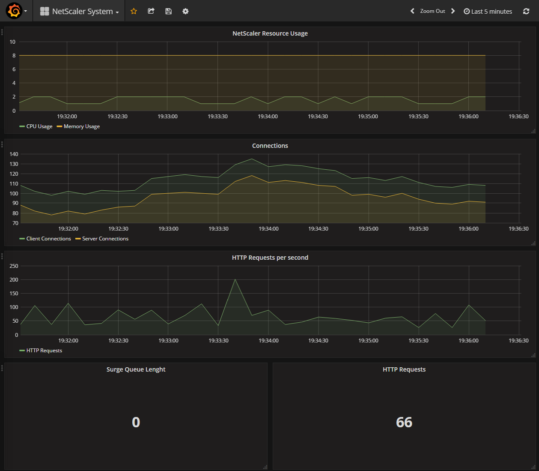This screenshot has width=539, height=471.
Task: Shift time range backward with left arrow
Action: (x=412, y=11)
